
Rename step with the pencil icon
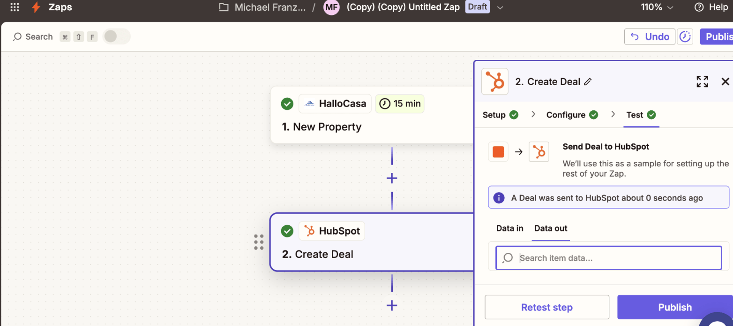(x=588, y=82)
